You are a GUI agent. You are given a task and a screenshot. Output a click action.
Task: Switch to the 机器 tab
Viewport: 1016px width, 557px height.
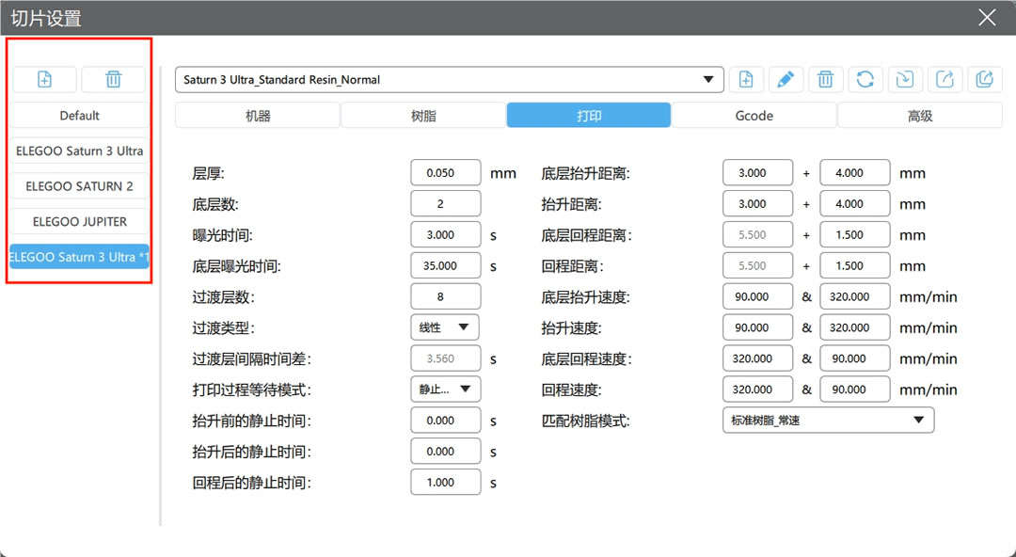click(x=257, y=116)
